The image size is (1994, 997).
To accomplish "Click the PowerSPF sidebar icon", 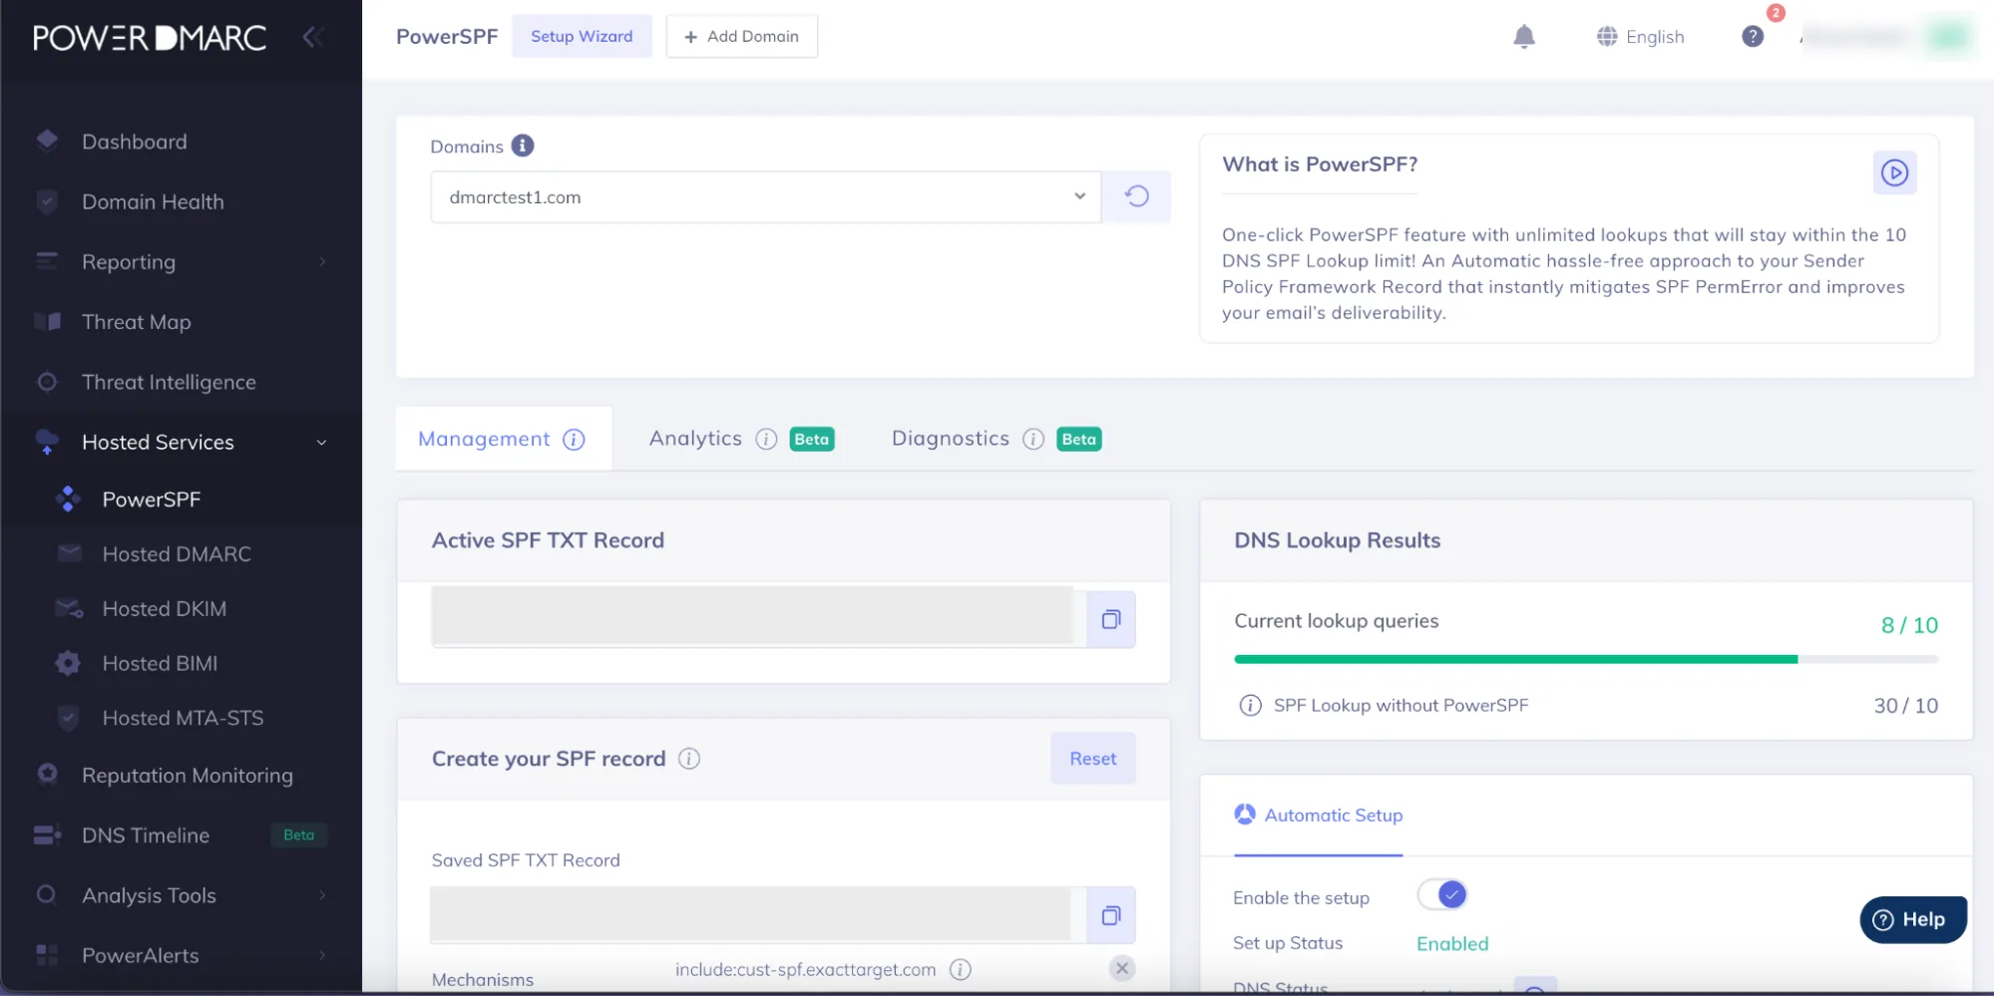I will (x=68, y=498).
